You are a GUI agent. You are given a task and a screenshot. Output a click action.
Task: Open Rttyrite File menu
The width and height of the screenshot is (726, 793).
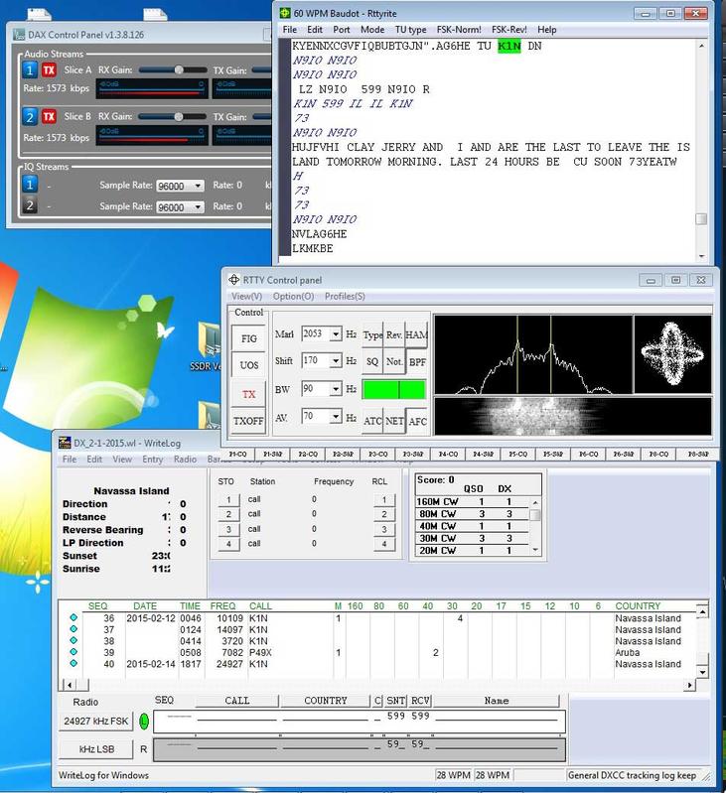coord(289,30)
